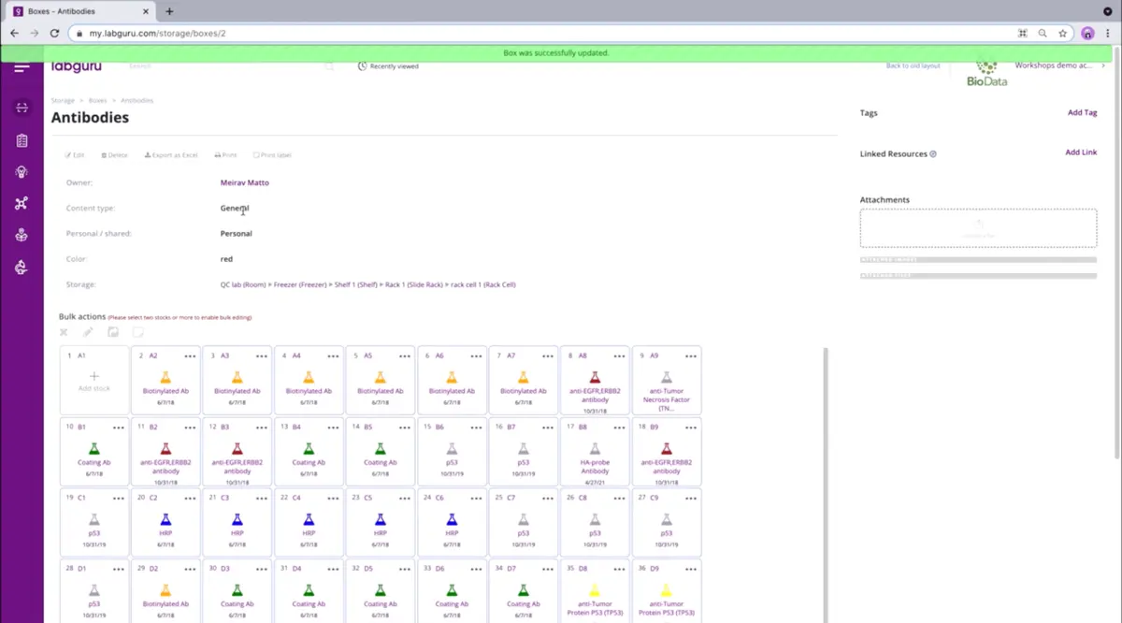
Task: Open the three-dots menu on cell B1
Action: click(x=119, y=427)
